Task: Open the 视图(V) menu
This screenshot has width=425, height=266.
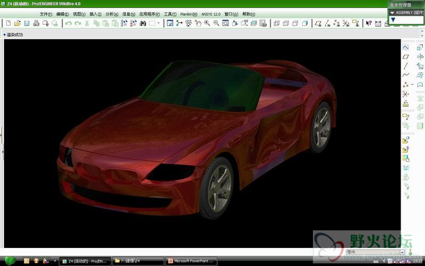Action: click(x=79, y=14)
